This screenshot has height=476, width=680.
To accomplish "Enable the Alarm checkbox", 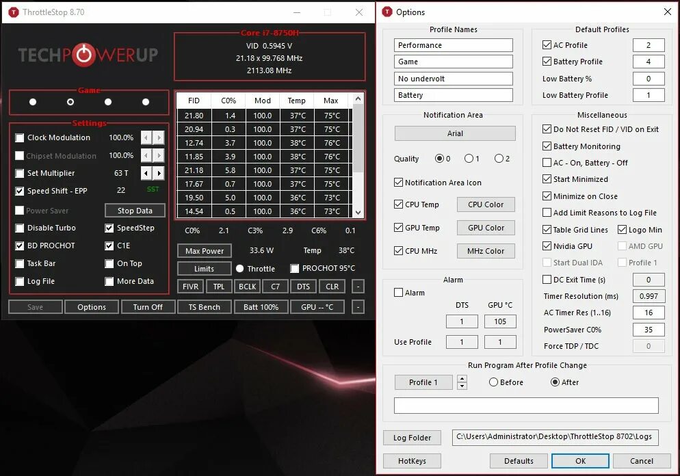I will 399,293.
